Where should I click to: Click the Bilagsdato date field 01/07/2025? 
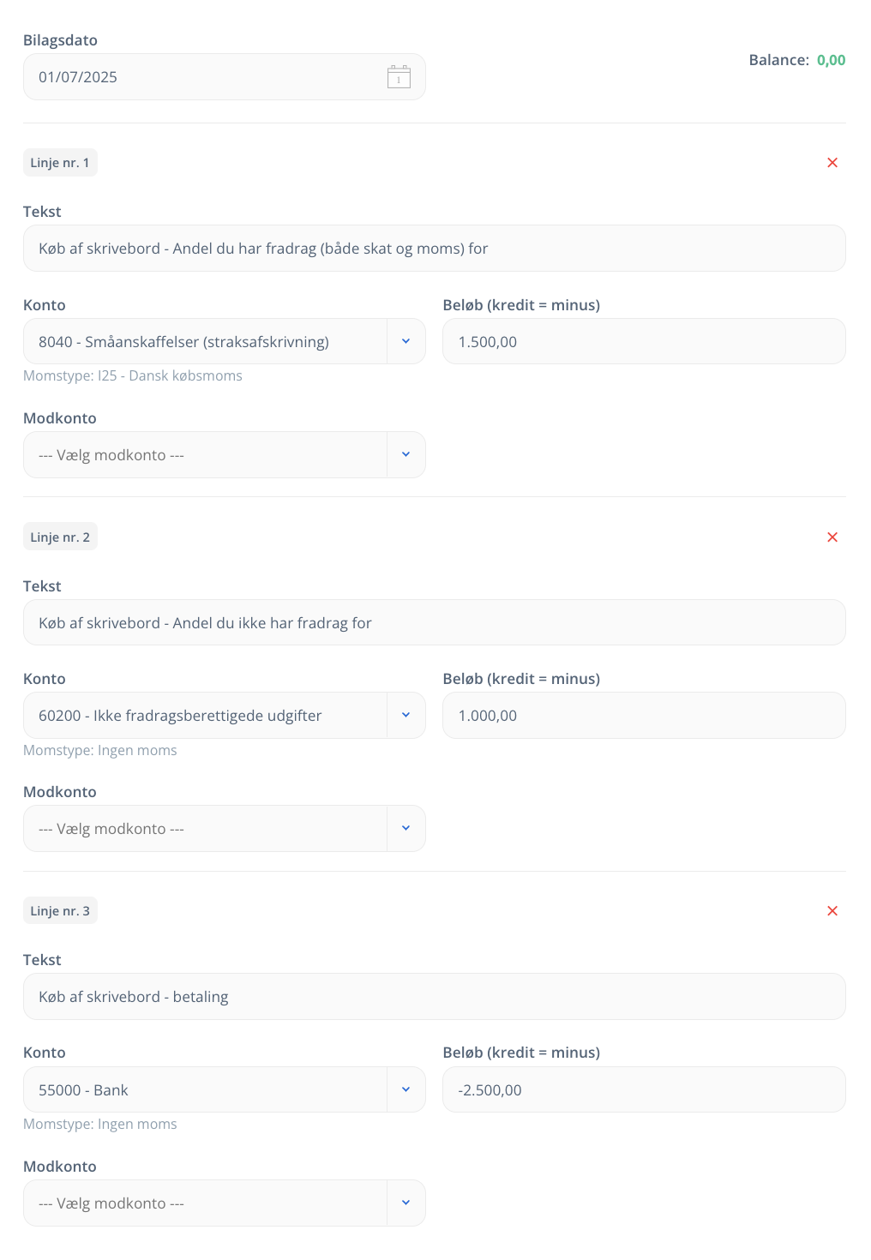coord(225,77)
